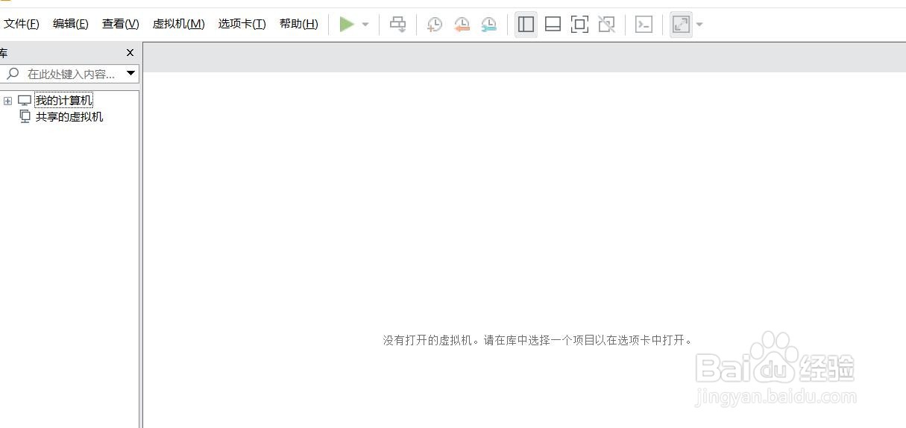Screen dimensions: 906x428
Task: Click the send Ctrl+Alt+Del icon
Action: click(x=398, y=25)
